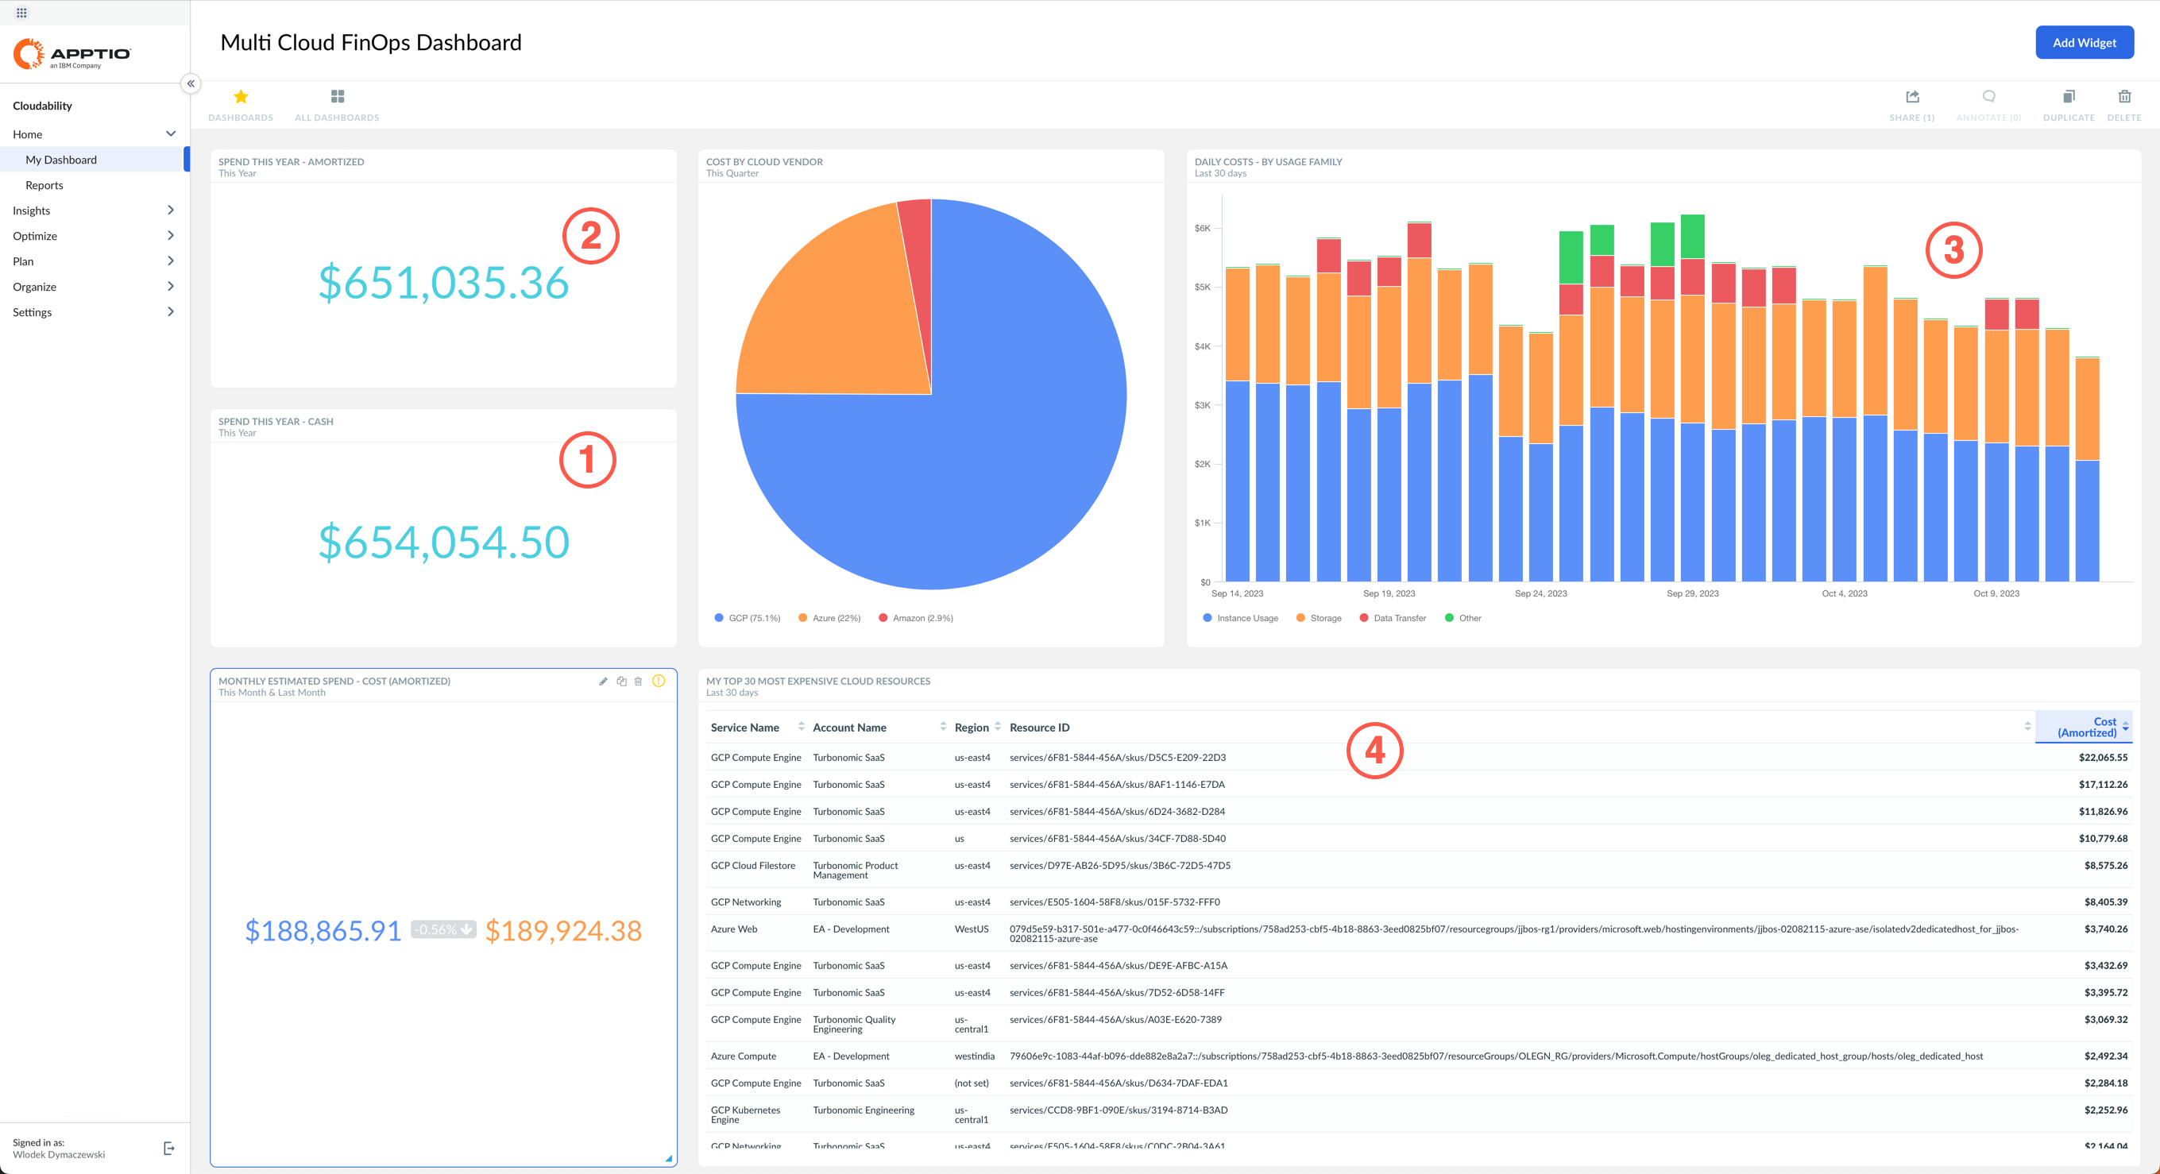2160x1174 pixels.
Task: Click the Duplicate dashboard icon
Action: coord(2069,97)
